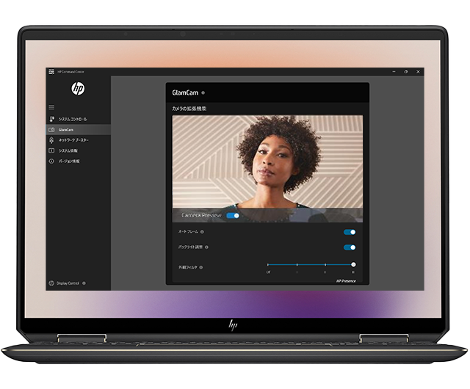
Task: Click the info icon next to GlamCam title
Action: pyautogui.click(x=203, y=93)
